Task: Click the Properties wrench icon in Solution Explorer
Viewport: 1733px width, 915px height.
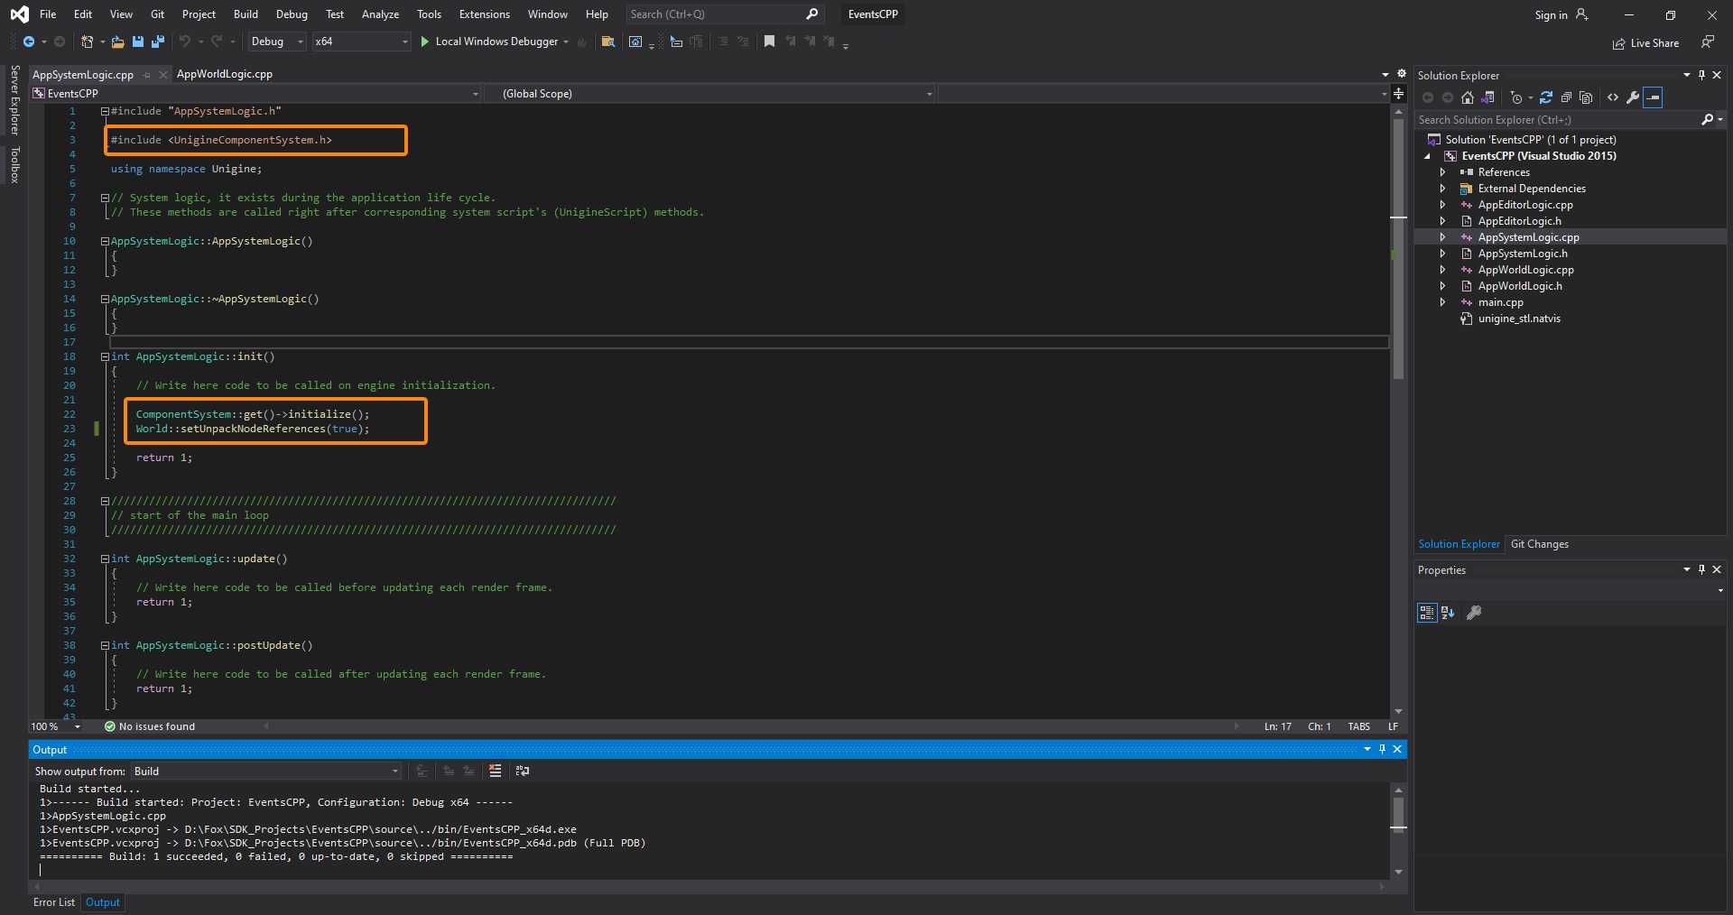Action: tap(1632, 97)
